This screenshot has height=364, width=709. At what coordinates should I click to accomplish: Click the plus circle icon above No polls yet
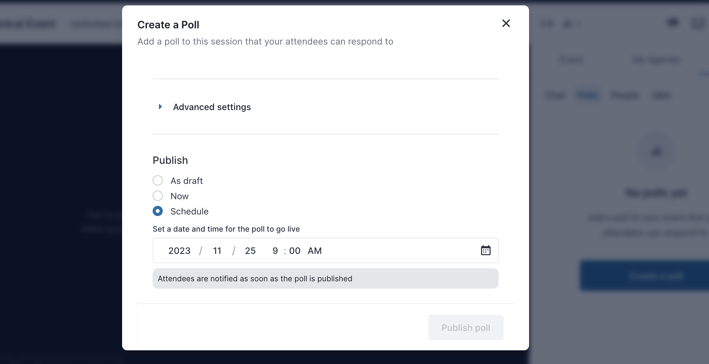(x=657, y=151)
